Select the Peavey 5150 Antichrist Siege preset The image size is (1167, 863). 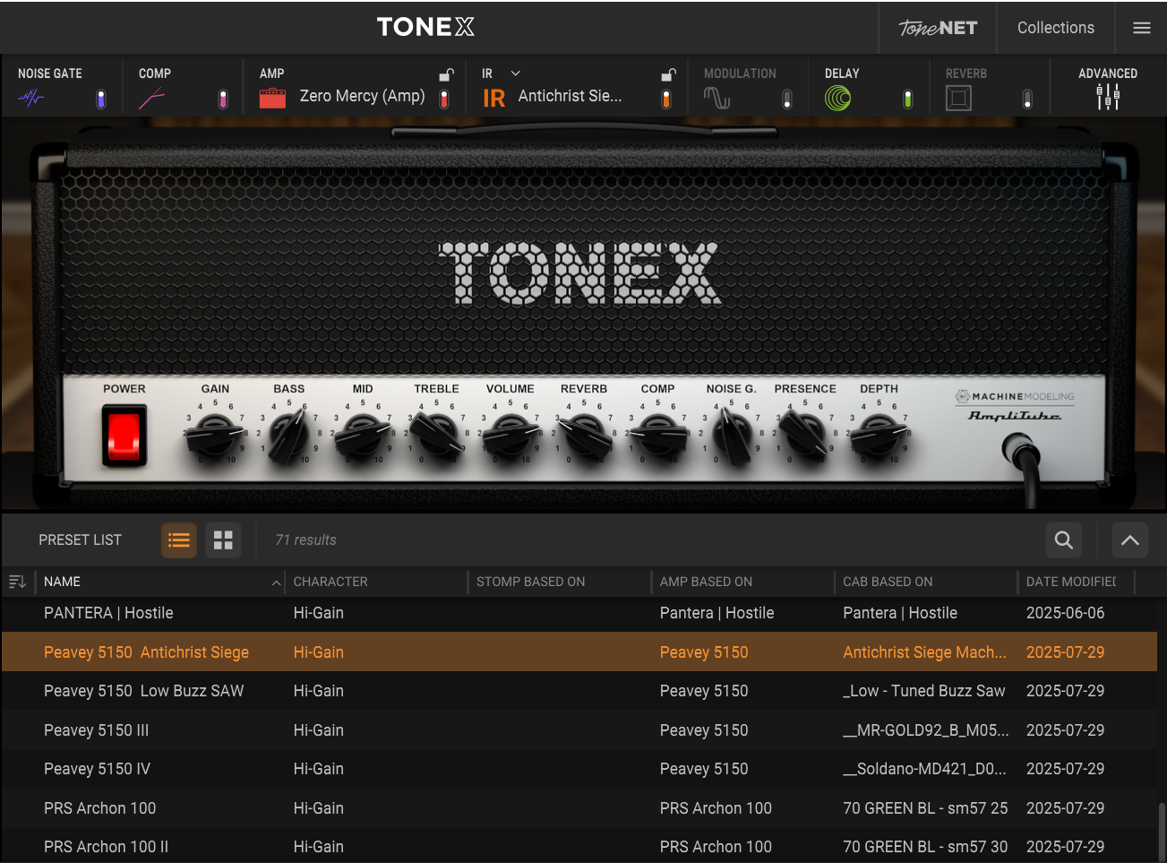click(x=579, y=652)
